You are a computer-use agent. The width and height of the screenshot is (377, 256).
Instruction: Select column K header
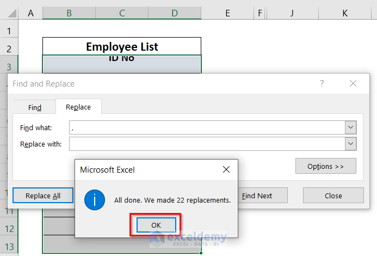click(345, 13)
